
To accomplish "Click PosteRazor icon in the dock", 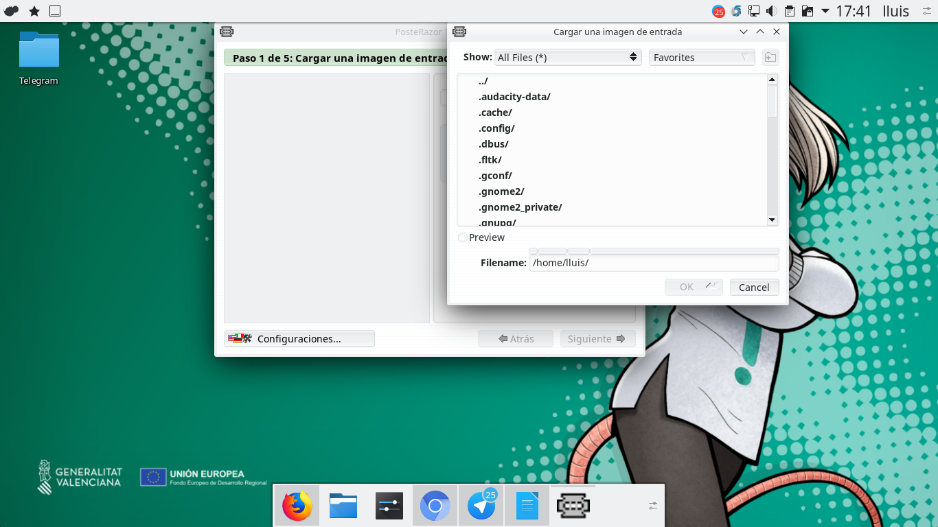I will click(x=573, y=506).
